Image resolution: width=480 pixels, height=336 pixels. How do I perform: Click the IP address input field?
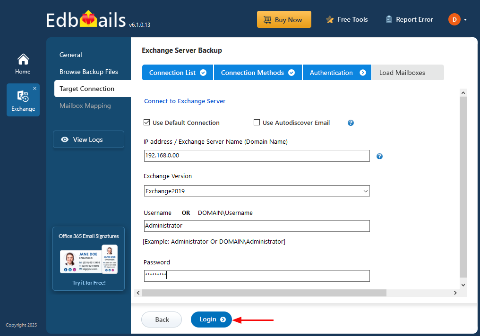click(257, 156)
